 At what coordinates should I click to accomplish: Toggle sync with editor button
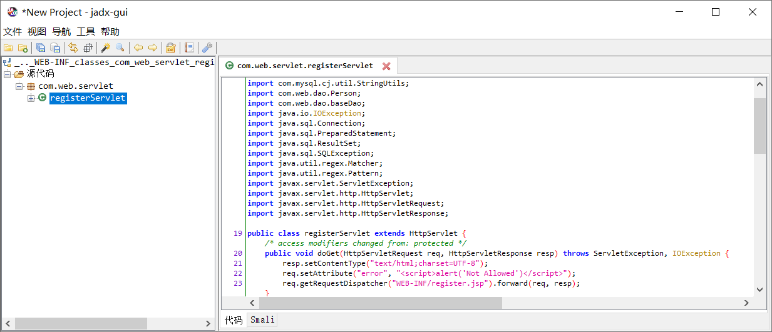73,48
